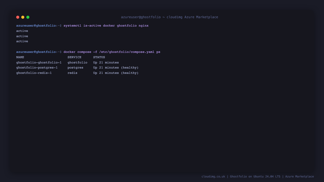The image size is (324, 182).
Task: Click the 'postgres' service cell
Action: (75, 67)
